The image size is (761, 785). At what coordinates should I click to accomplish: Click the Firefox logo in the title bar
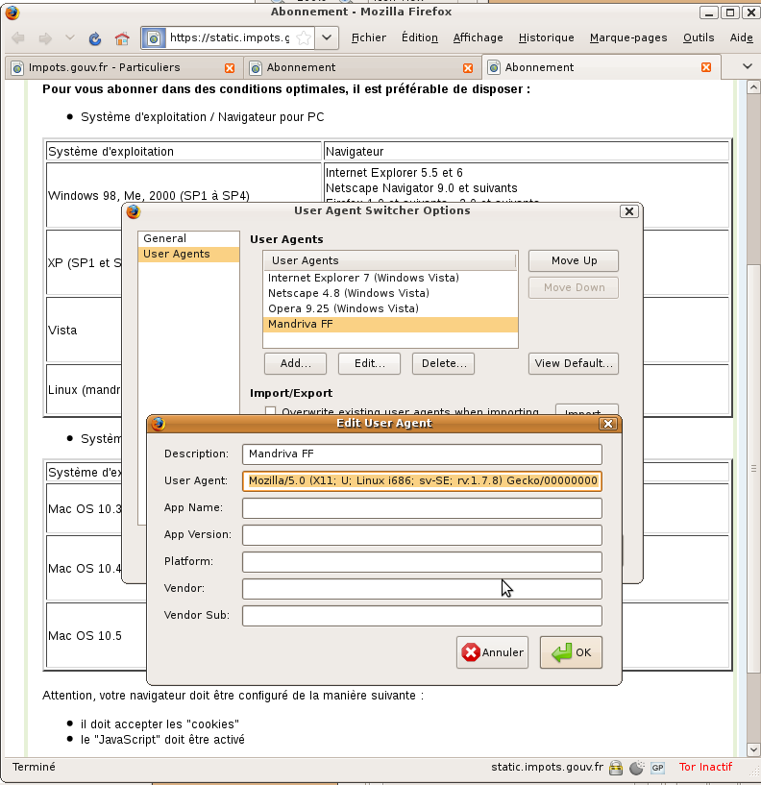coord(12,12)
